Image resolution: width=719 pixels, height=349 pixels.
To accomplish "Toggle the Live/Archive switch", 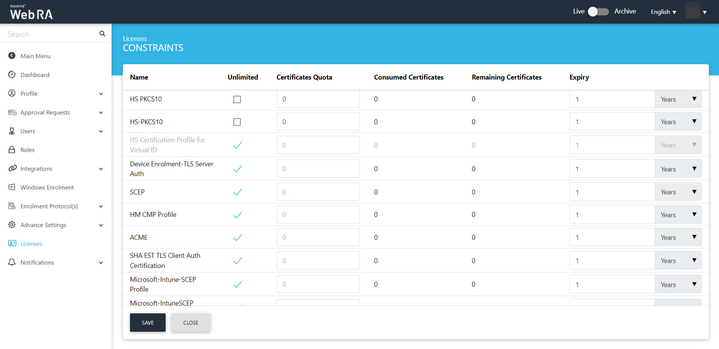I will (598, 12).
